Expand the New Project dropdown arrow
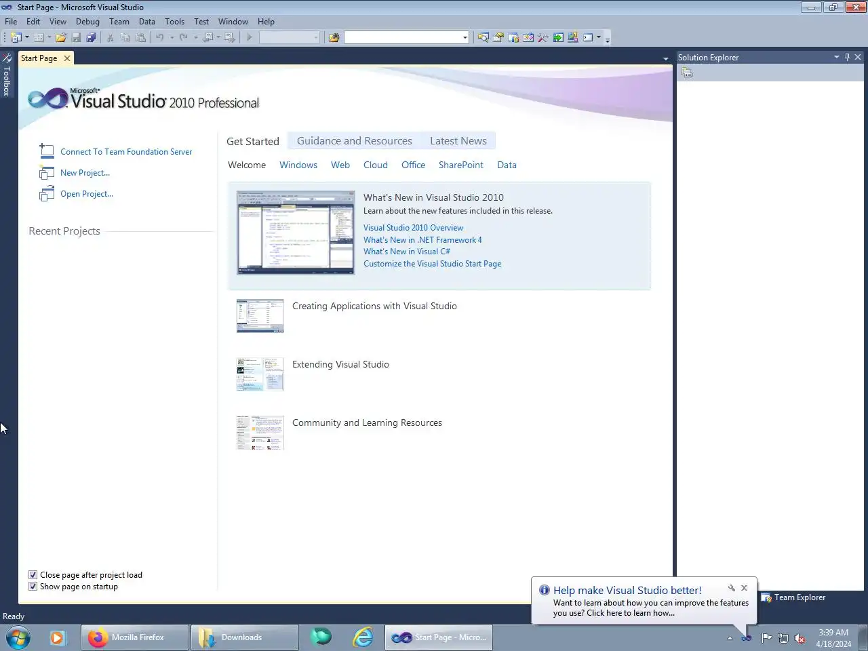Image resolution: width=868 pixels, height=651 pixels. (x=27, y=37)
